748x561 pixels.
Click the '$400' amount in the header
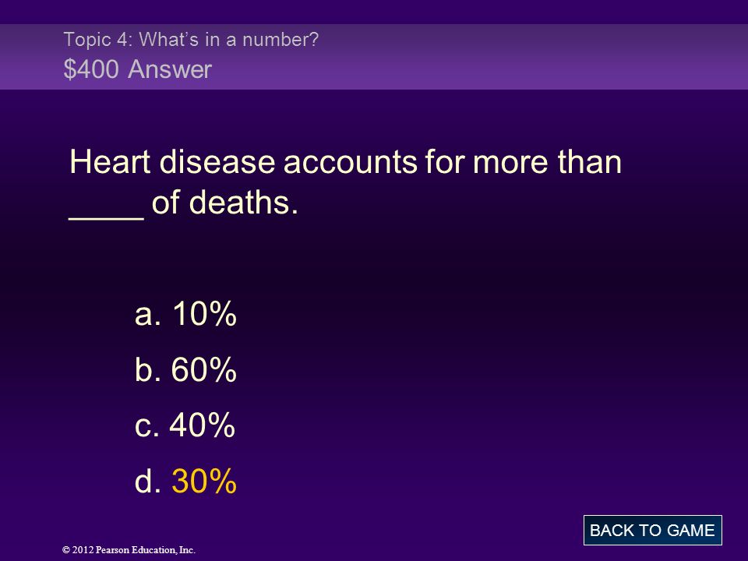tap(91, 69)
